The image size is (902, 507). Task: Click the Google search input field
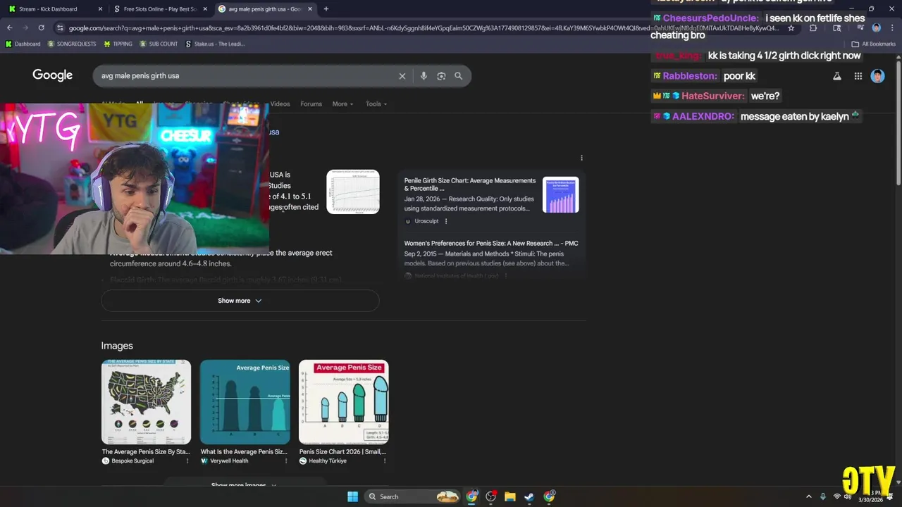(x=247, y=76)
